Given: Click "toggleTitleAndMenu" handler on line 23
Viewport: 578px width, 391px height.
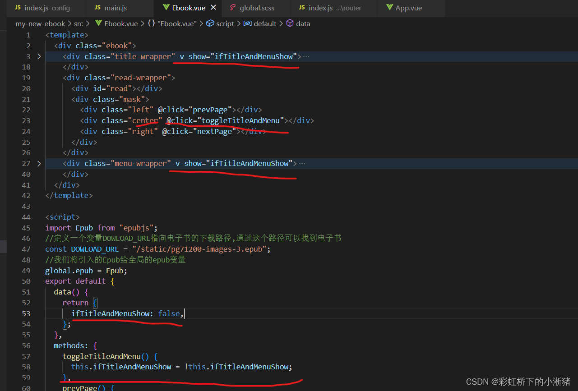Looking at the screenshot, I should click(240, 120).
